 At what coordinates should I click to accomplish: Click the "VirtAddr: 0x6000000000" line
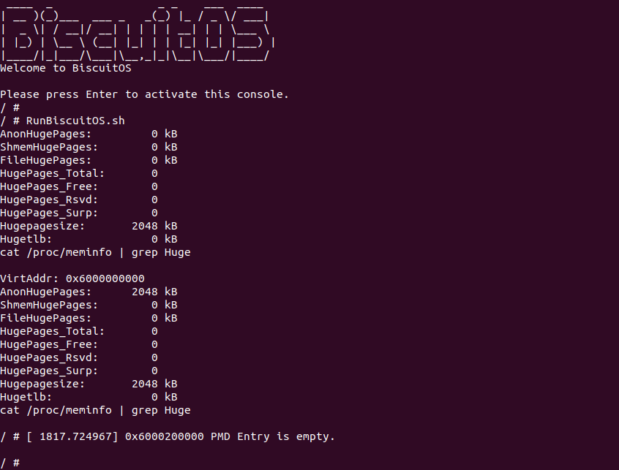pyautogui.click(x=72, y=278)
